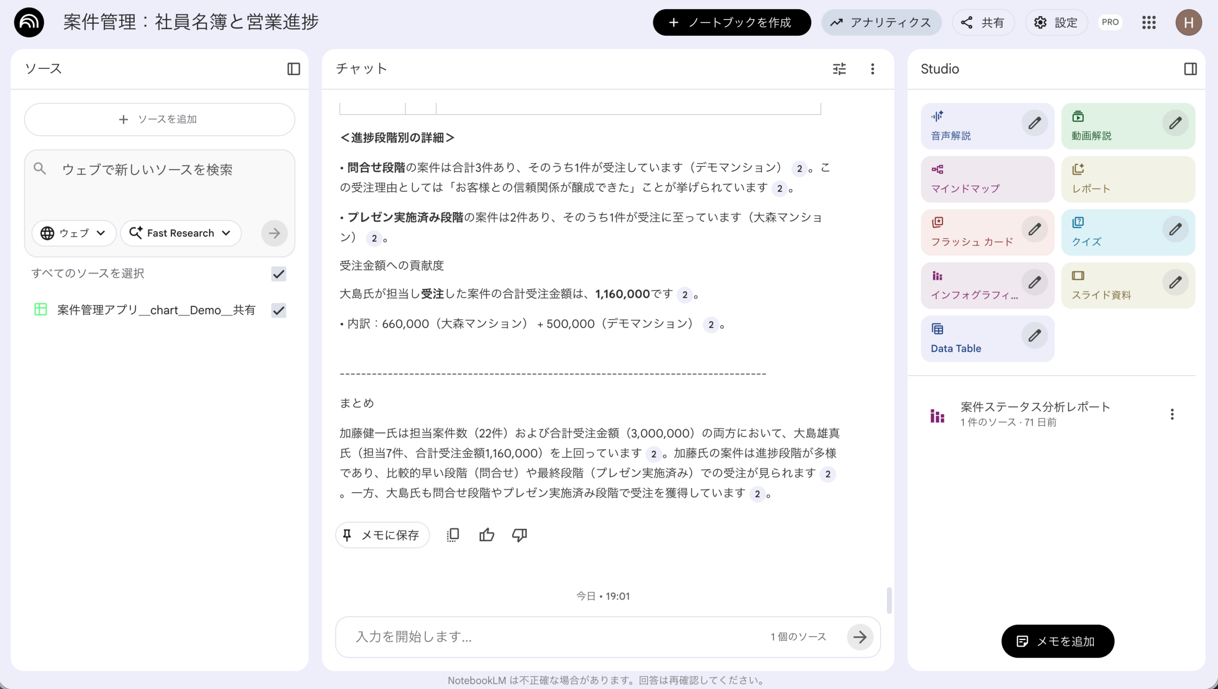The image size is (1218, 689).
Task: Save response with メモに保存
Action: coord(382,535)
